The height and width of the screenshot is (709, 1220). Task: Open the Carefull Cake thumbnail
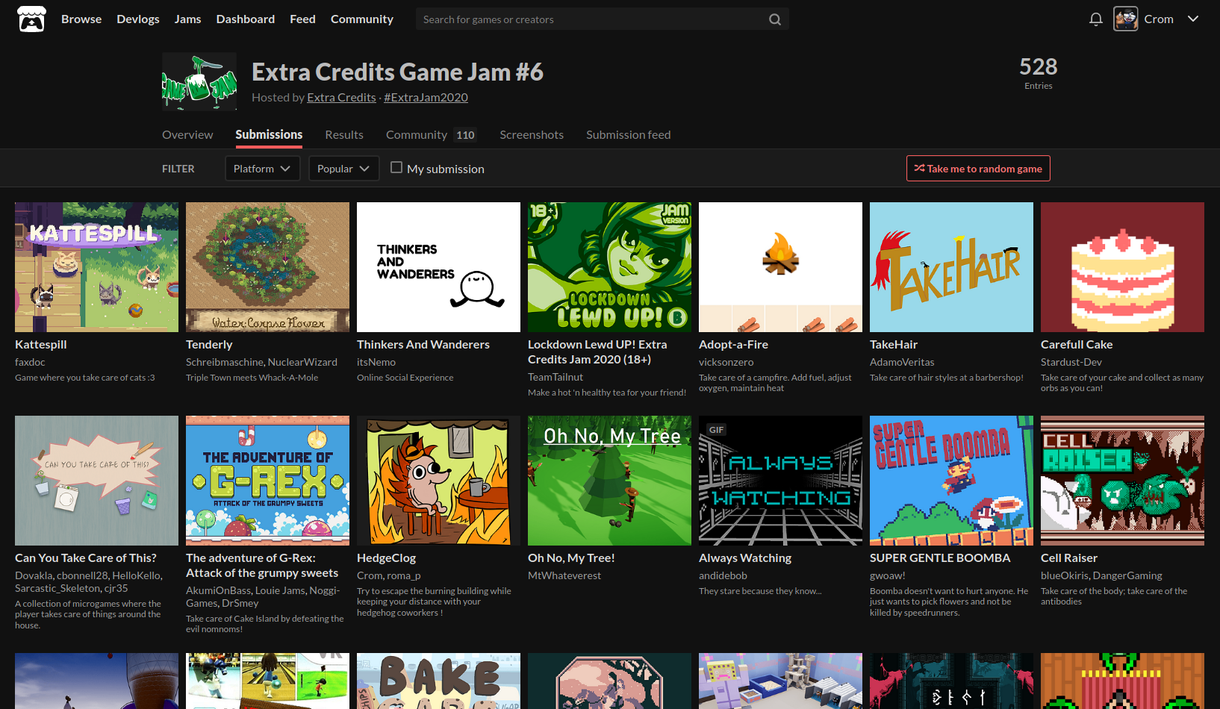pos(1122,267)
